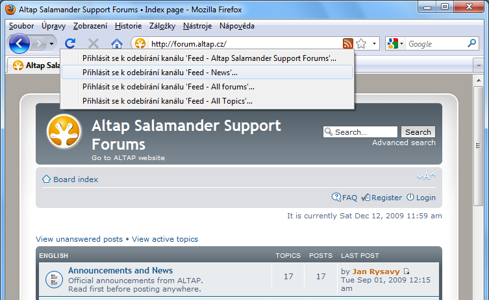489x300 pixels.
Task: Click the Back navigation arrow button
Action: click(19, 44)
